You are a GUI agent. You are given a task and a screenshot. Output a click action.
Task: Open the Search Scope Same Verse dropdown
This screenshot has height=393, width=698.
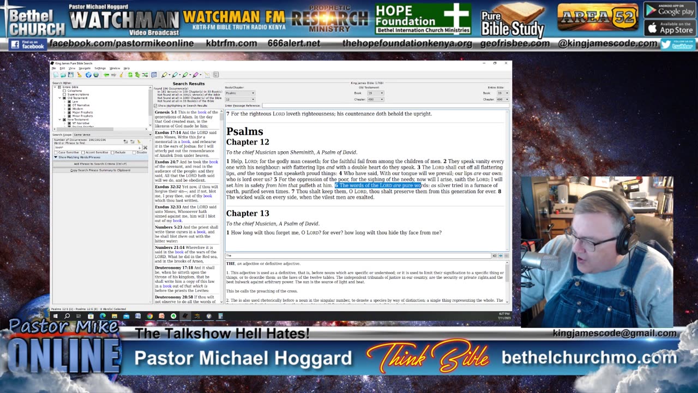(112, 135)
